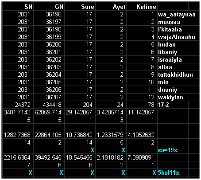The image size is (201, 180).
Task: Click the Kelime total 78
Action: point(142,105)
